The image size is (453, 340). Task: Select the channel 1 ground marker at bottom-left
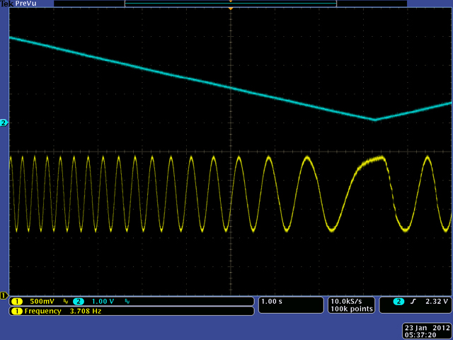pyautogui.click(x=4, y=295)
